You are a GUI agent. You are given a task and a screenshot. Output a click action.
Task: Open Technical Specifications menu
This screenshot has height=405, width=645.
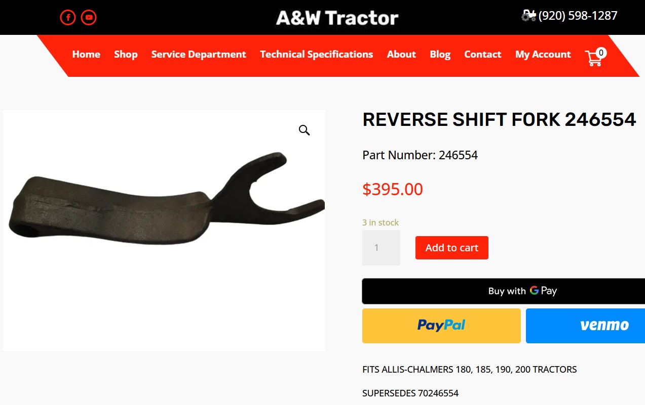click(x=317, y=55)
